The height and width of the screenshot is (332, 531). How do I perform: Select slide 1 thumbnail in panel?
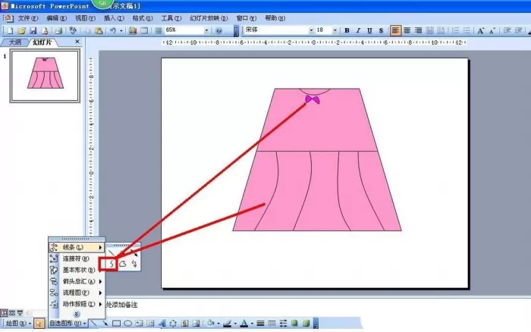click(x=45, y=76)
